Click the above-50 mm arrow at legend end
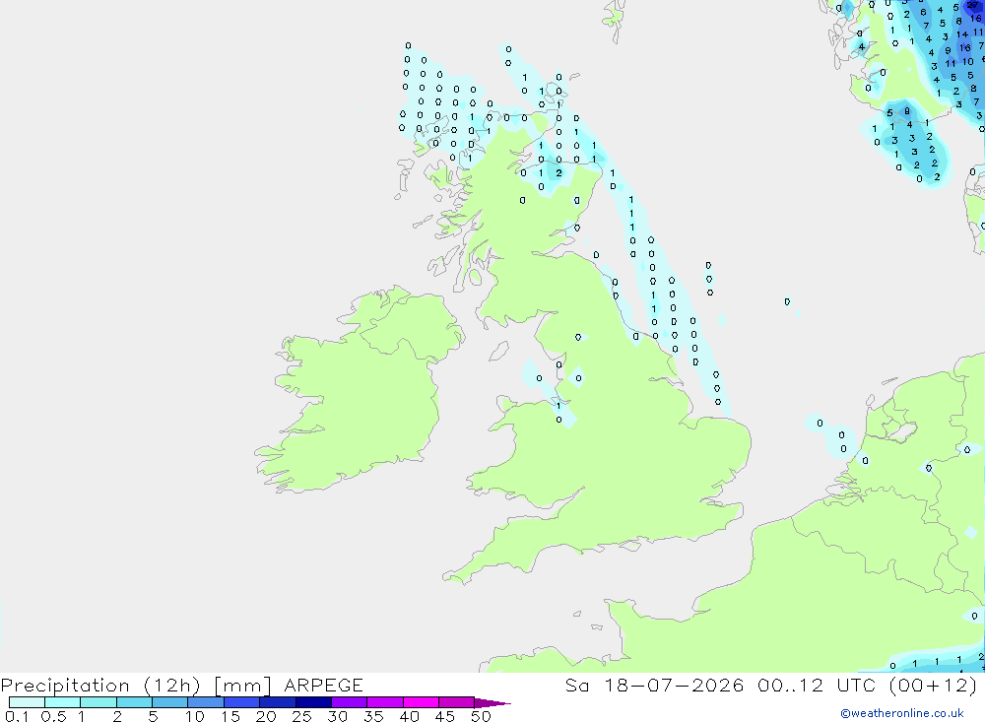This screenshot has width=985, height=722. point(492,702)
